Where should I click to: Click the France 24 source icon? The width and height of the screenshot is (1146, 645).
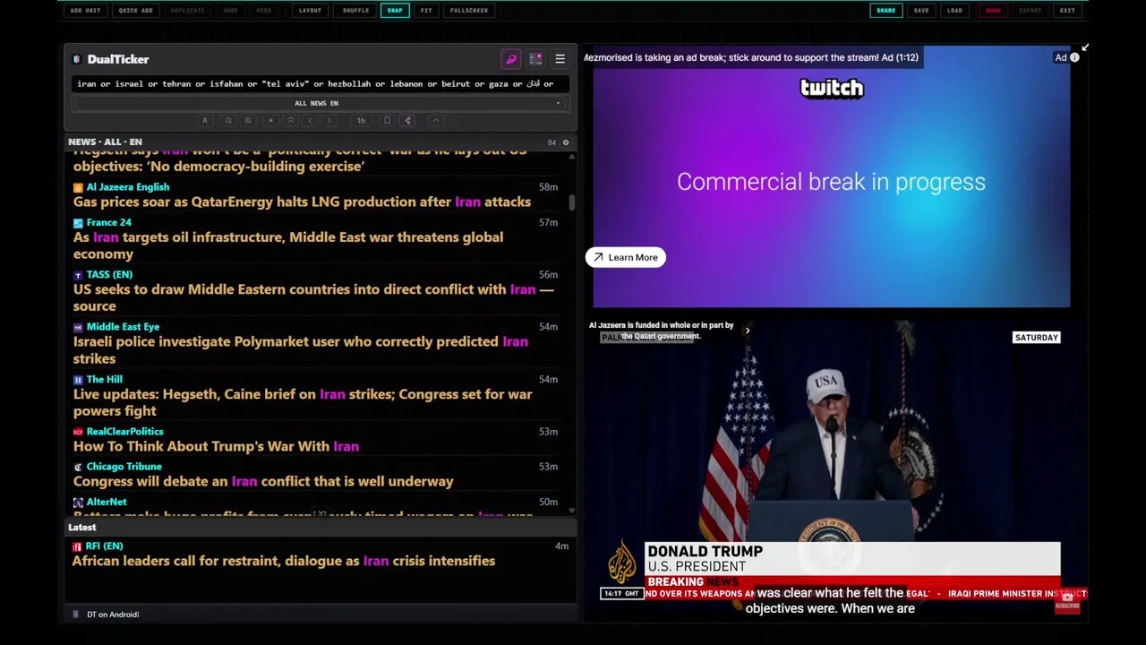(x=78, y=222)
